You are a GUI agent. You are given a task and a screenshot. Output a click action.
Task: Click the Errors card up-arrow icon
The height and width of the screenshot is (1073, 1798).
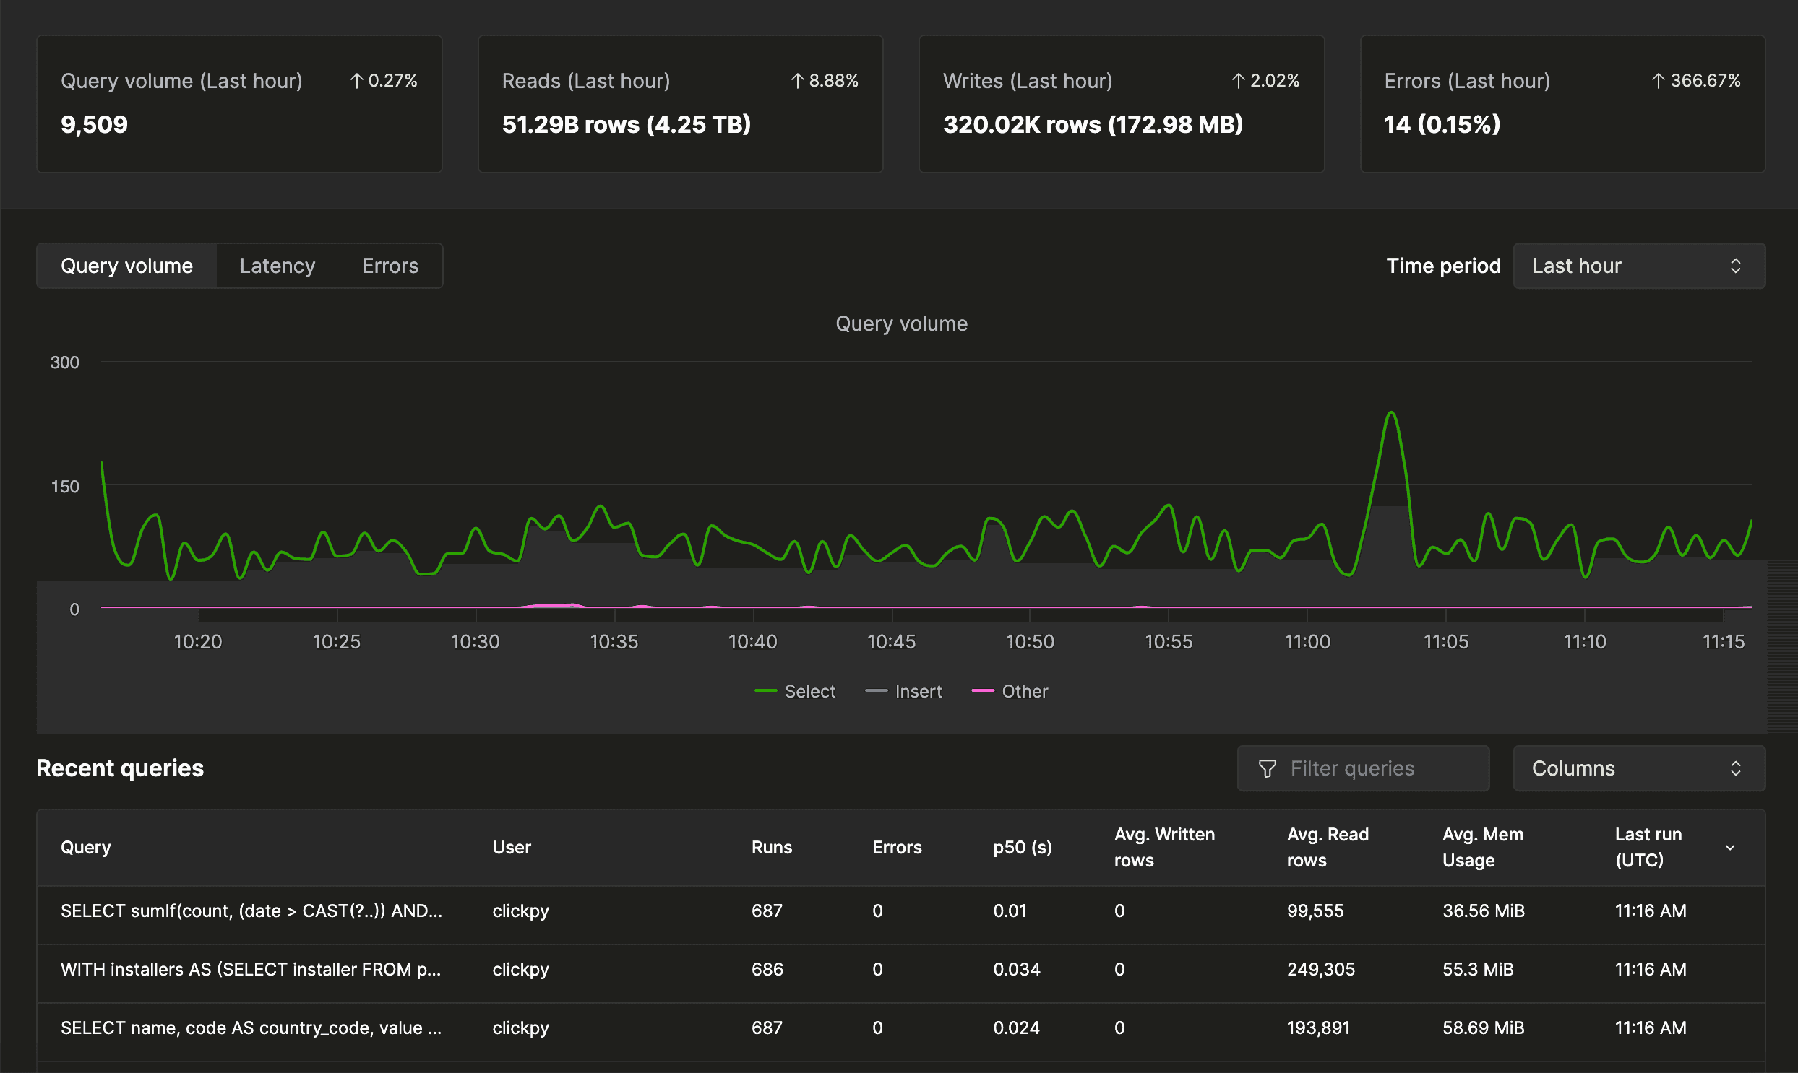1659,81
